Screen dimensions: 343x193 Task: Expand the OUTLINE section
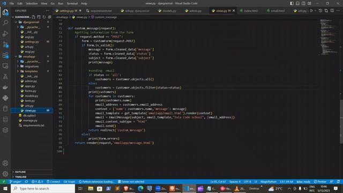(20, 172)
